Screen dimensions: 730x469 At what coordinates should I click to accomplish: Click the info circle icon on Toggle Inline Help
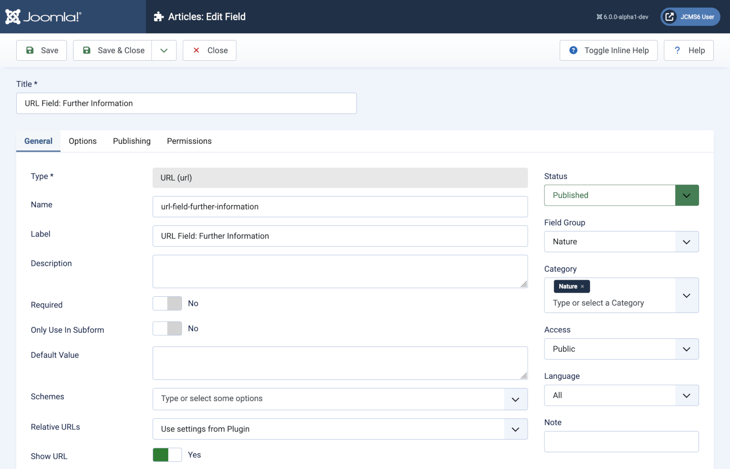tap(573, 50)
